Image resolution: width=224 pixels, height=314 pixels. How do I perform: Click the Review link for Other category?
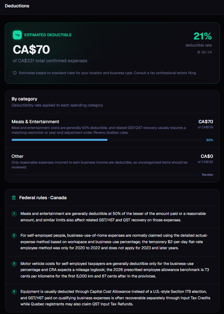tap(207, 175)
